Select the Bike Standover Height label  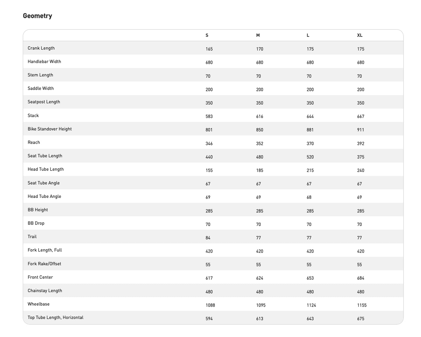[x=50, y=129]
